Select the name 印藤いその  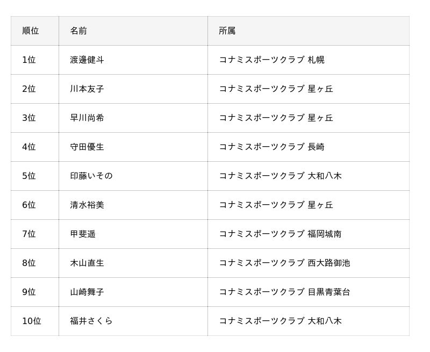tap(91, 176)
